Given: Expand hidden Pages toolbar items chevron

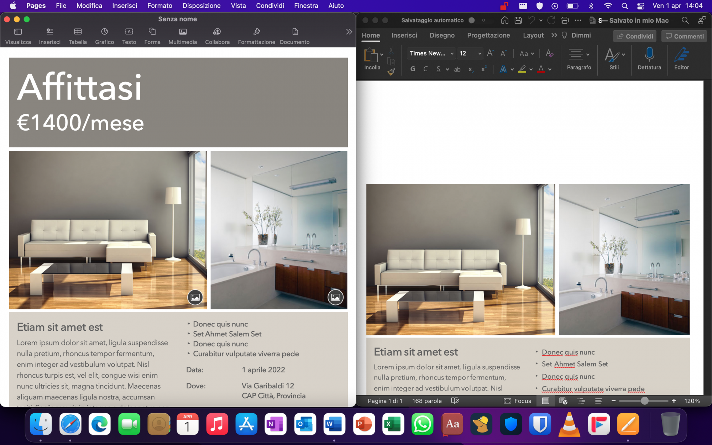Looking at the screenshot, I should coord(349,32).
